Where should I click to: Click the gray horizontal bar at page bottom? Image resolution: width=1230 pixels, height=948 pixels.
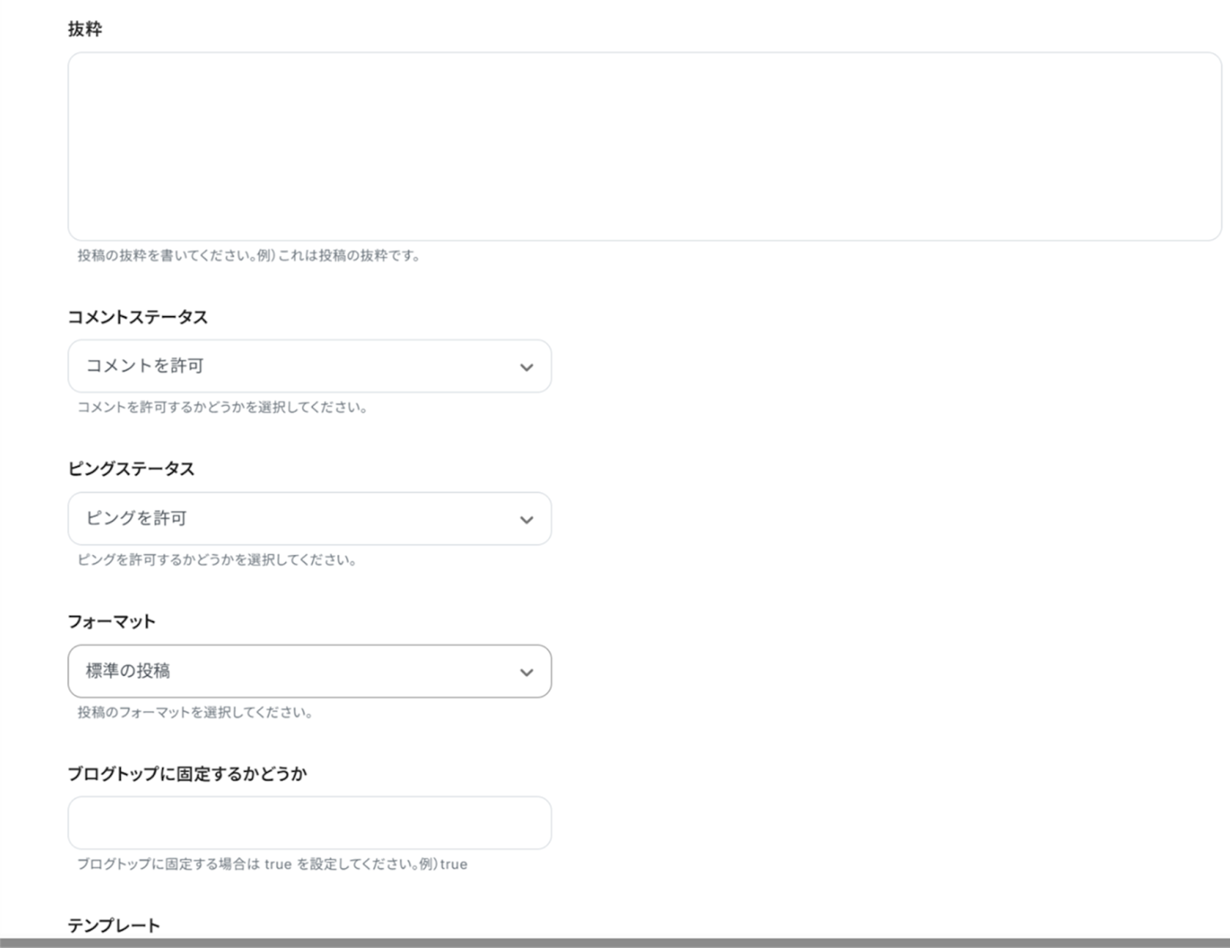[x=615, y=943]
